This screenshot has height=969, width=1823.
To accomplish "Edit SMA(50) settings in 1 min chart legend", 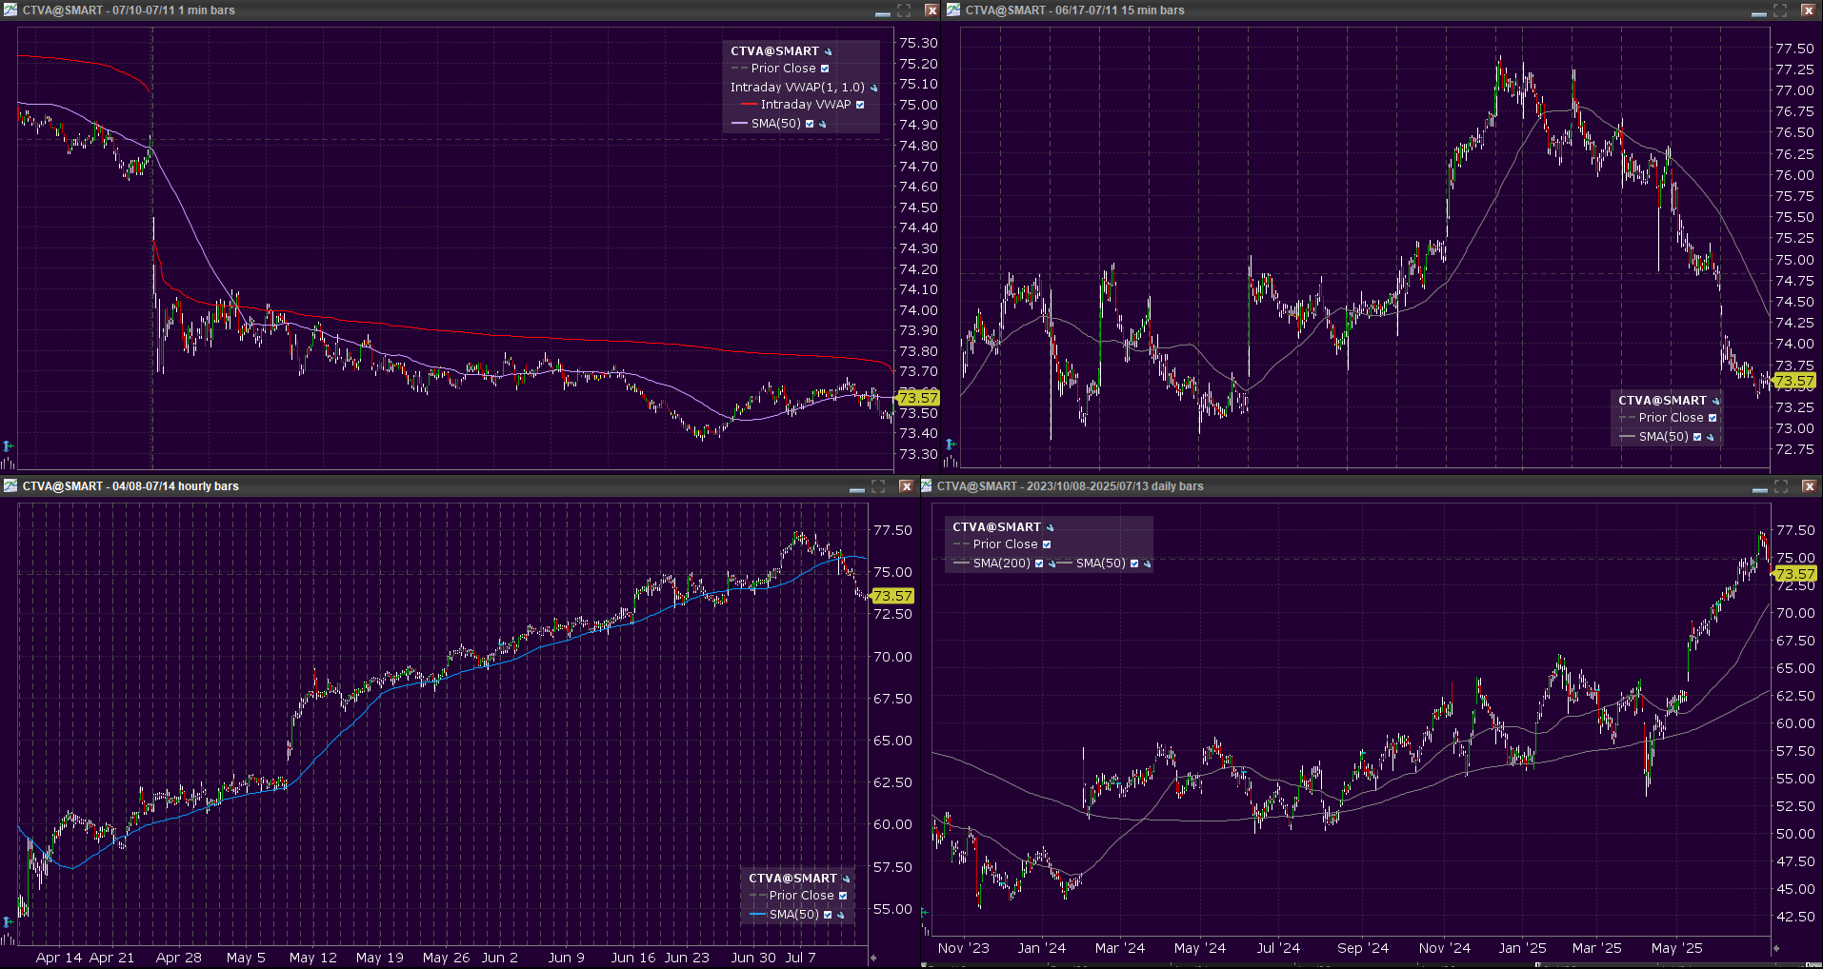I will pyautogui.click(x=823, y=124).
